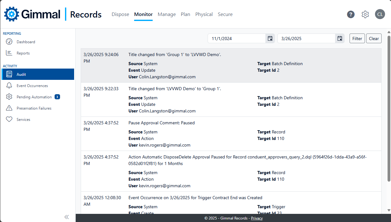Image resolution: width=391 pixels, height=222 pixels.
Task: Open Dashboard from the sidebar
Action: [x=26, y=42]
